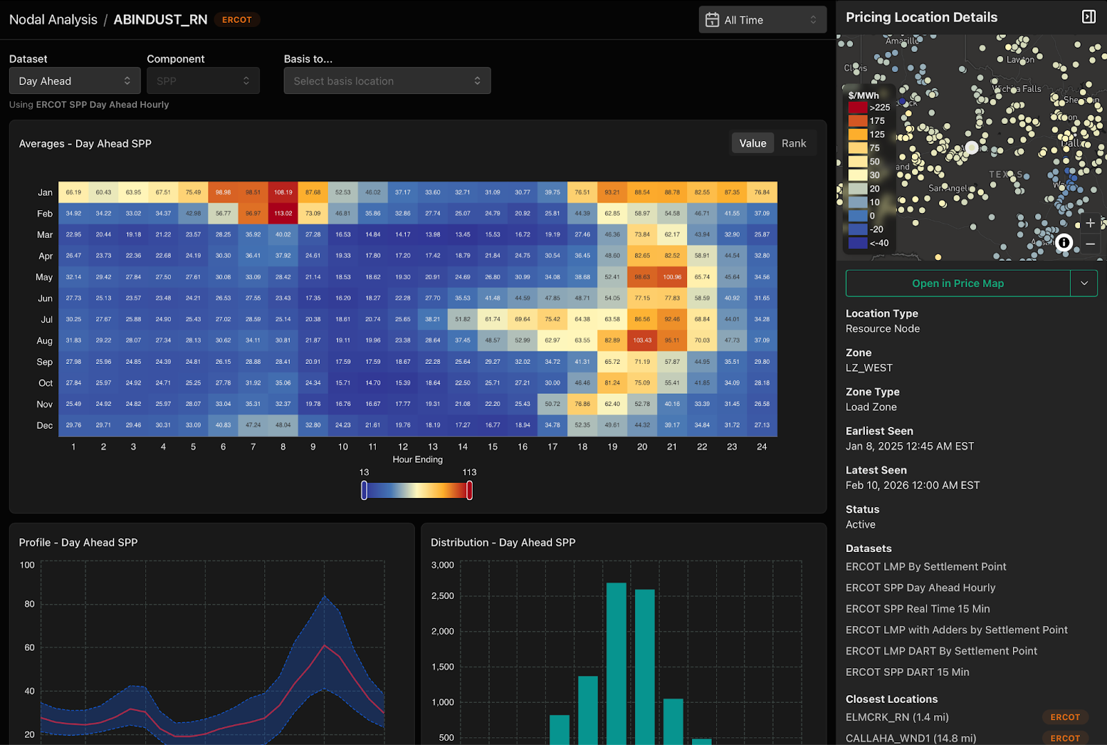Click the tallest bar in Distribution chart
The image size is (1107, 745).
click(616, 663)
